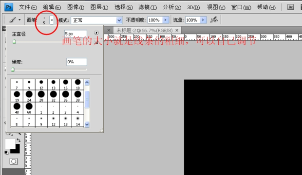Choose the soft round 13 brush
302x175 pixels.
click(x=65, y=121)
